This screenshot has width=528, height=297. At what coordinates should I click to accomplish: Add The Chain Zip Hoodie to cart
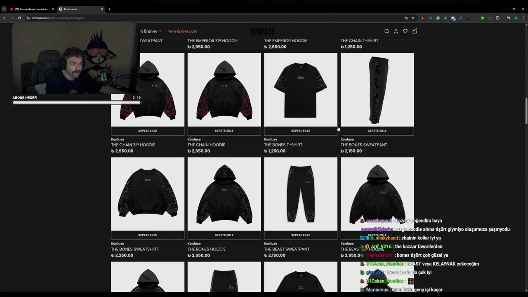[x=148, y=131]
